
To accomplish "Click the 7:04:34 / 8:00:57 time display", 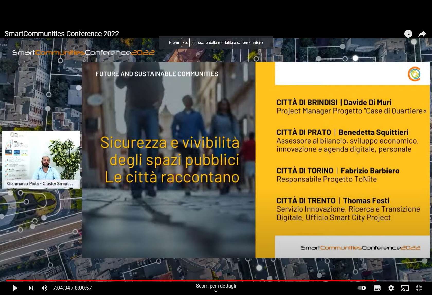I will pos(72,288).
